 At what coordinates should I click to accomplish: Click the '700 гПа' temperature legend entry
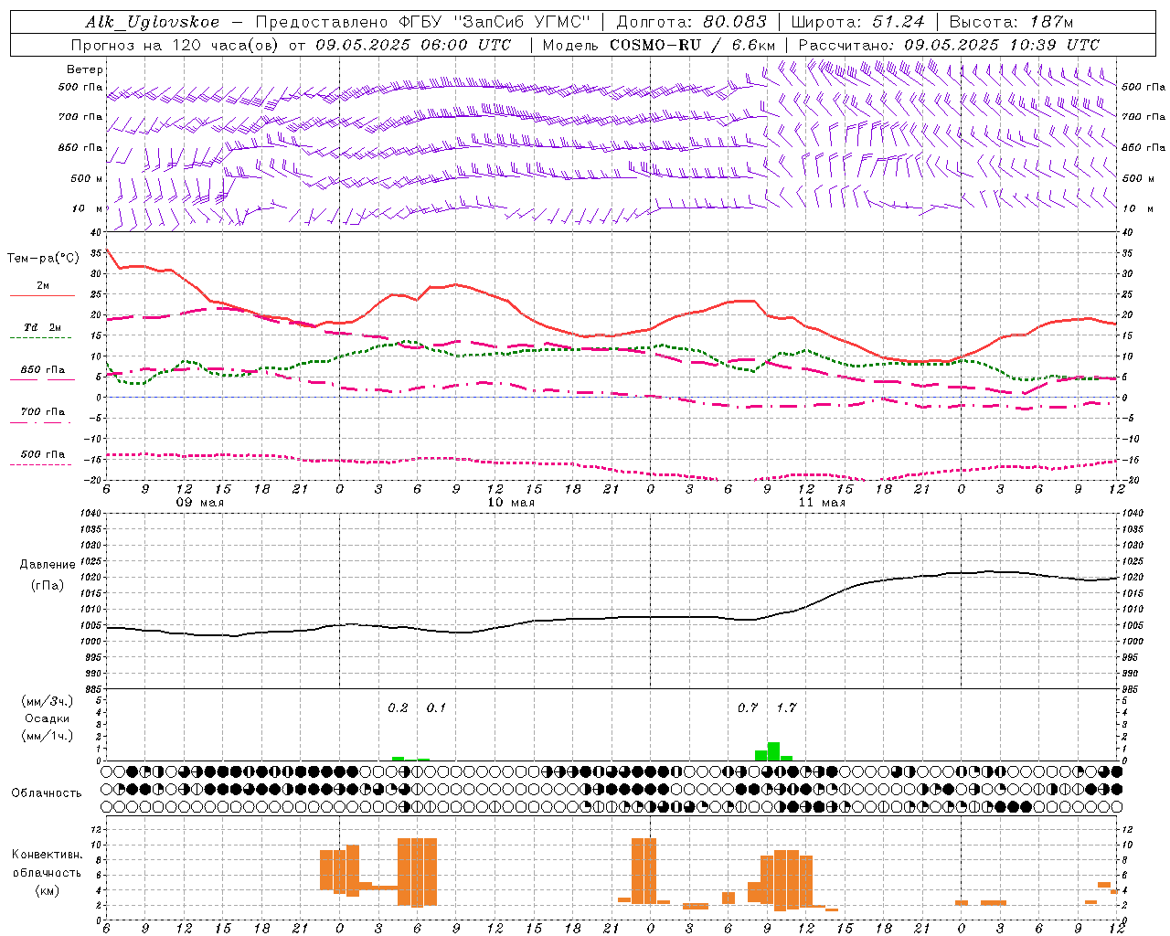[x=42, y=412]
